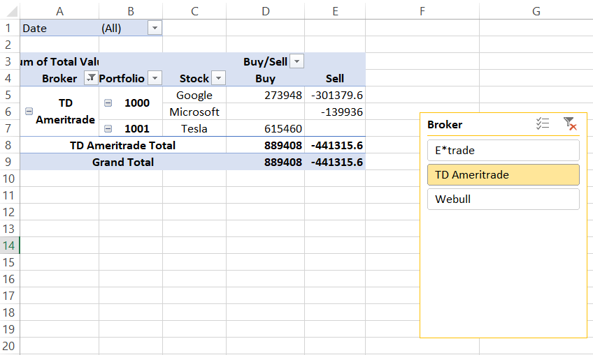The image size is (593, 355).
Task: Open the Buy/Sell column filter dropdown
Action: [x=297, y=61]
